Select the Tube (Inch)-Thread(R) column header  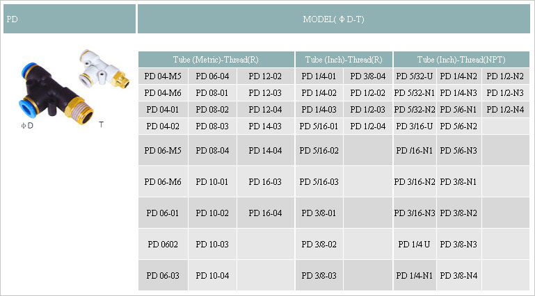click(344, 60)
